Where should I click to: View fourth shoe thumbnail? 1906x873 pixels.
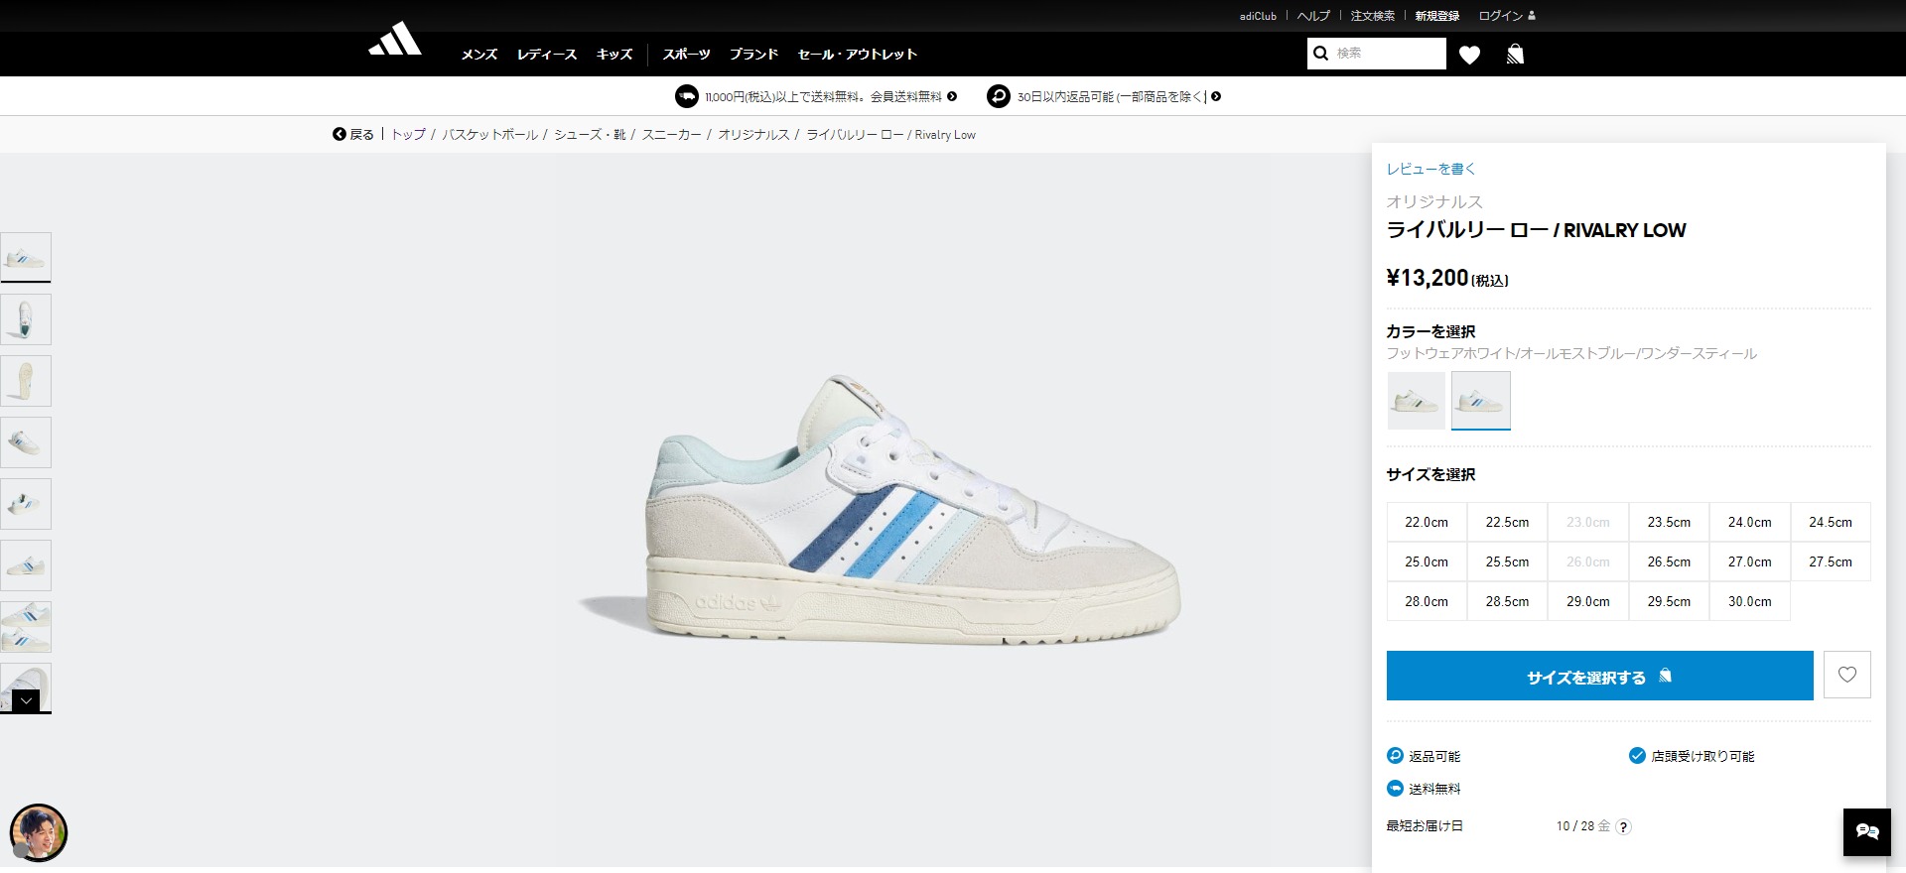click(26, 442)
